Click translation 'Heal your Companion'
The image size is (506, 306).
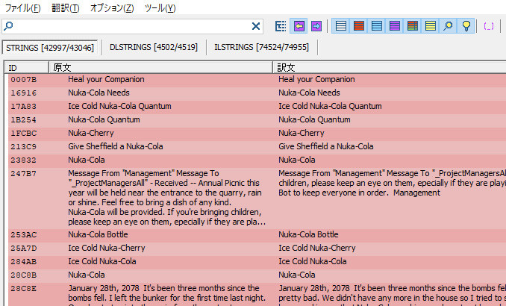coord(317,79)
